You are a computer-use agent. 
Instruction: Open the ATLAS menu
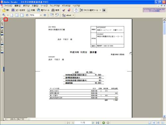click(66, 6)
